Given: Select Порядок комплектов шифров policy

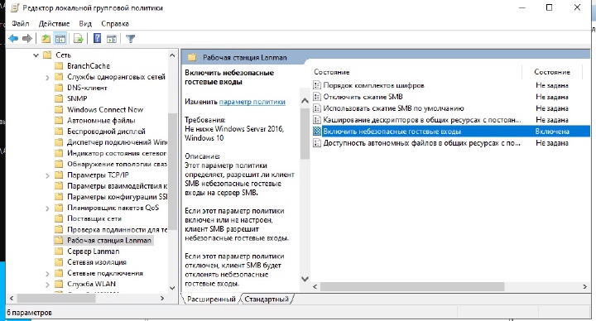Looking at the screenshot, I should click(x=373, y=85).
